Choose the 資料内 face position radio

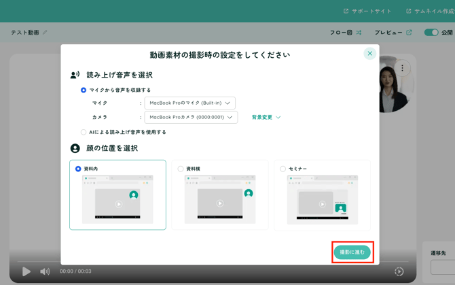pos(78,169)
